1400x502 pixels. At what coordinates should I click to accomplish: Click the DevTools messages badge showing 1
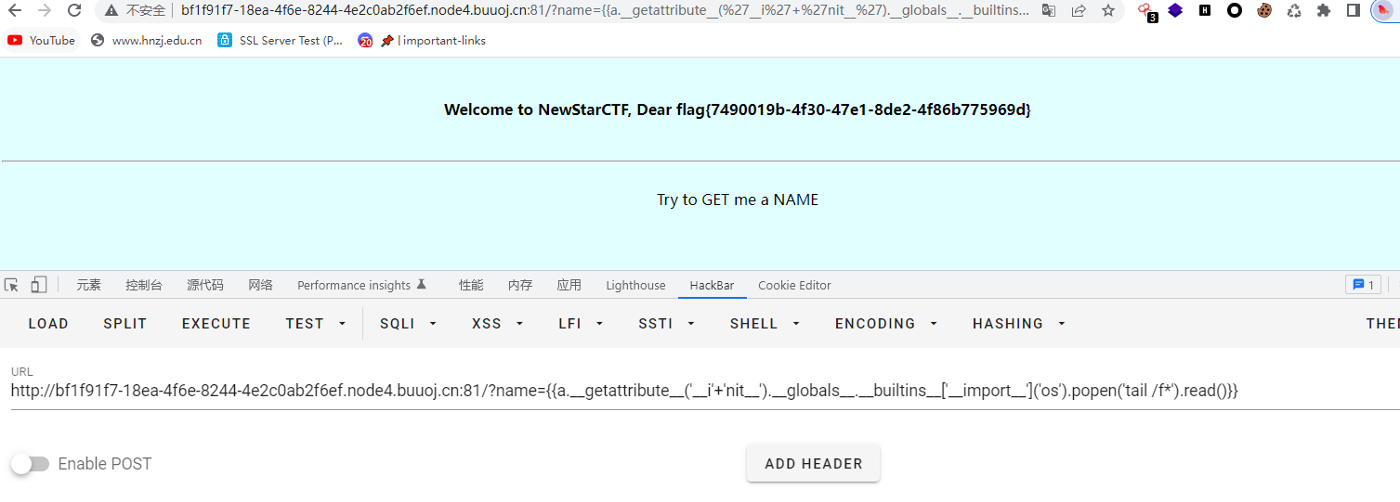pyautogui.click(x=1363, y=285)
